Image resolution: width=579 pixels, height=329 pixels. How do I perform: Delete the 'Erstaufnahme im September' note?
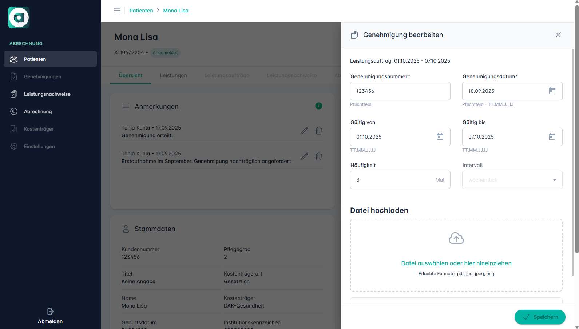[318, 156]
